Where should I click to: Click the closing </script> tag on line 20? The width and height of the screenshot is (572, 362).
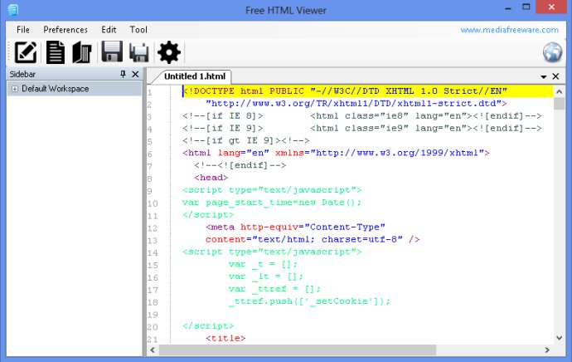click(208, 325)
